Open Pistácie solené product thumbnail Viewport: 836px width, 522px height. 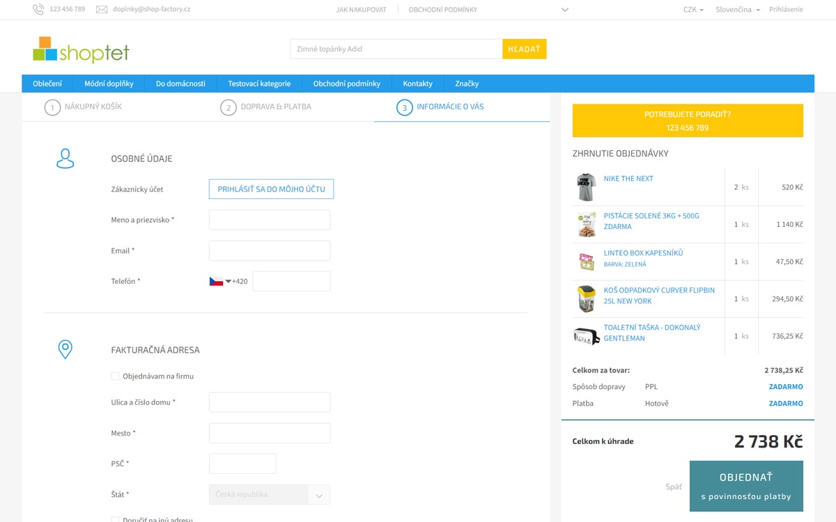coord(587,224)
